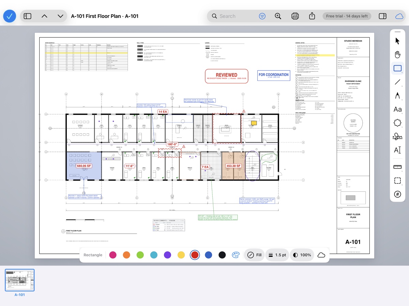The width and height of the screenshot is (409, 306).
Task: Select the pen/ink tool
Action: coord(397,96)
